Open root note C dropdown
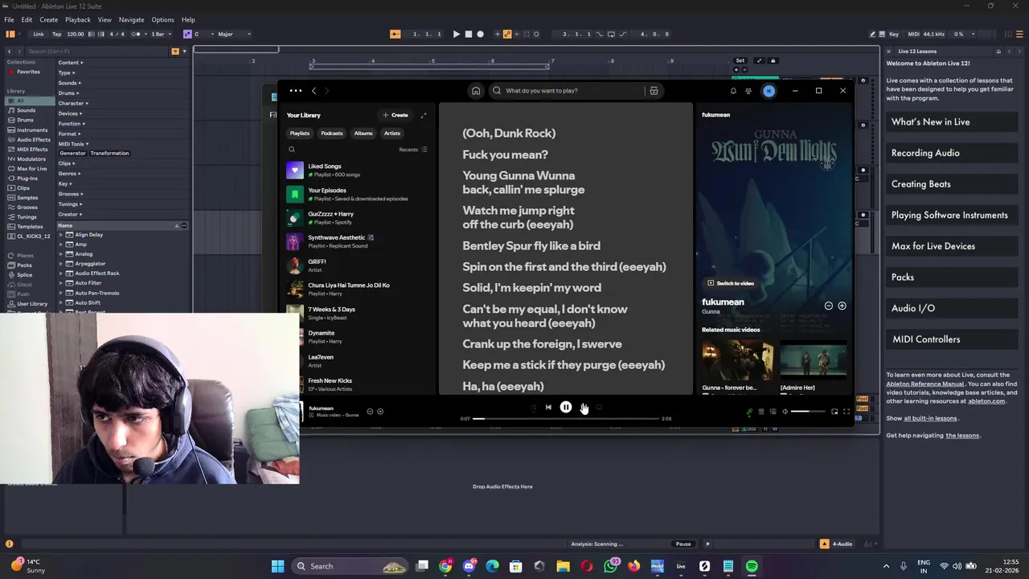 [x=203, y=34]
